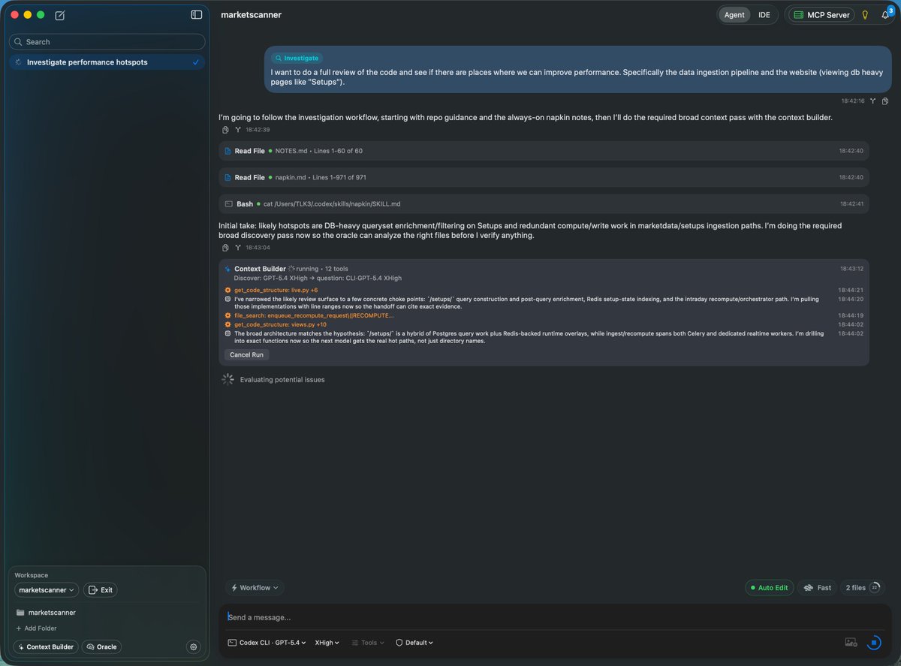901x666 pixels.
Task: Click gear icon beside get_code_structure: live.py
Action: [228, 290]
